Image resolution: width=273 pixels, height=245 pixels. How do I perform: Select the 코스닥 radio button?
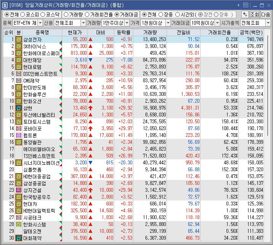[x=43, y=14]
